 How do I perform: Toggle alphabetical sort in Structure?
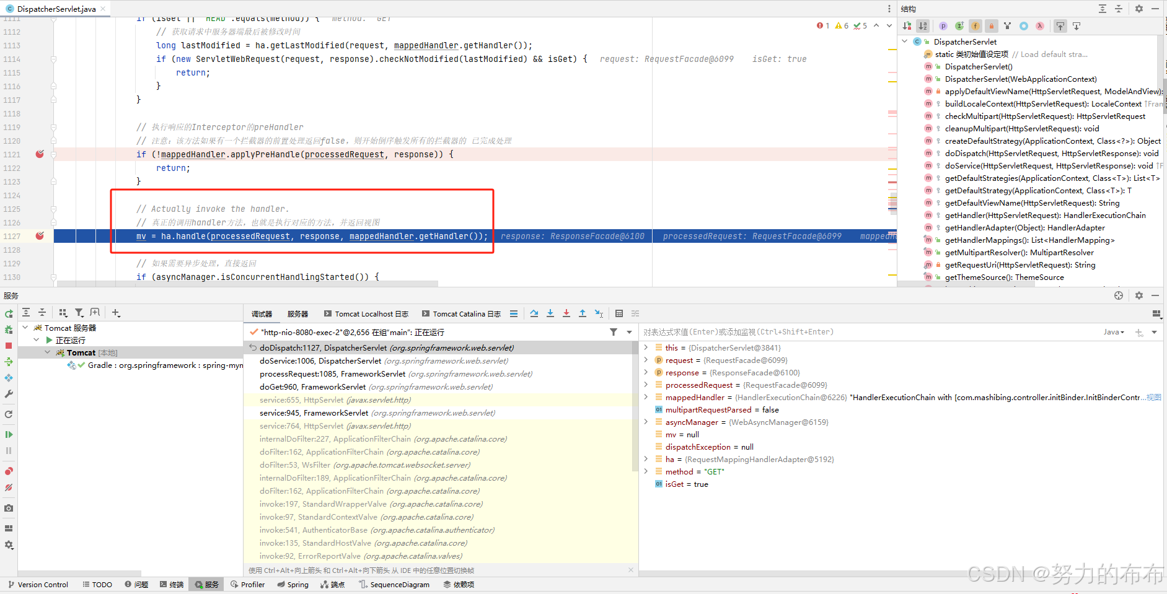pyautogui.click(x=923, y=26)
